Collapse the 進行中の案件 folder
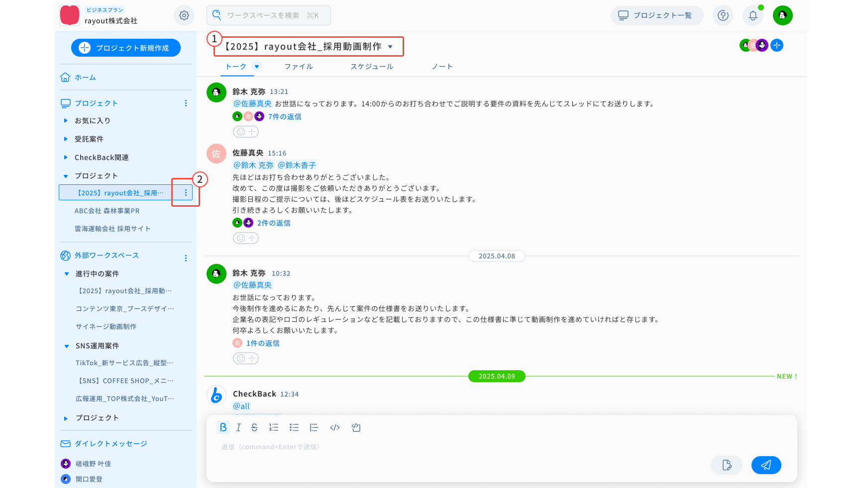Viewport: 862px width, 488px height. (67, 274)
